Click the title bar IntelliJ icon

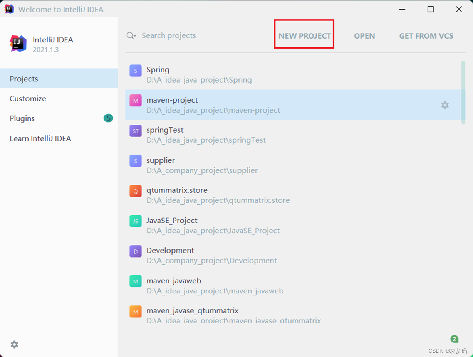(9, 9)
